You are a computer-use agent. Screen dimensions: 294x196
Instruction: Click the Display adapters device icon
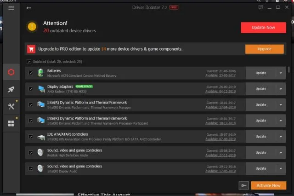(x=41, y=89)
